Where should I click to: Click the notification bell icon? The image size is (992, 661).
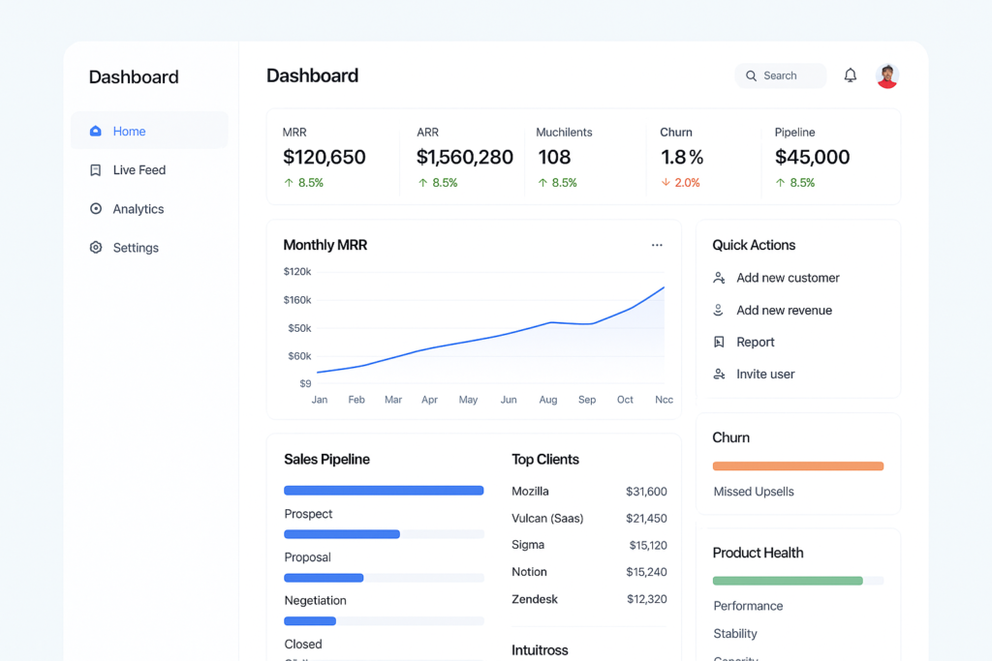pyautogui.click(x=850, y=75)
